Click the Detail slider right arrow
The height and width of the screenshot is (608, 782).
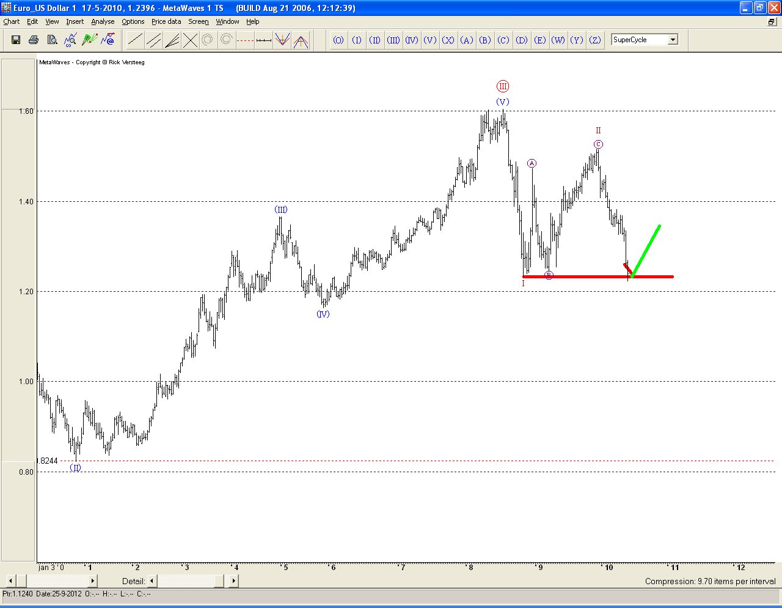pos(233,580)
